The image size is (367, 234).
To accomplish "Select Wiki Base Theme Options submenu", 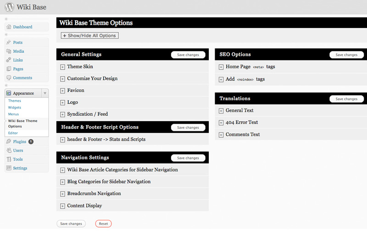I will click(22, 124).
